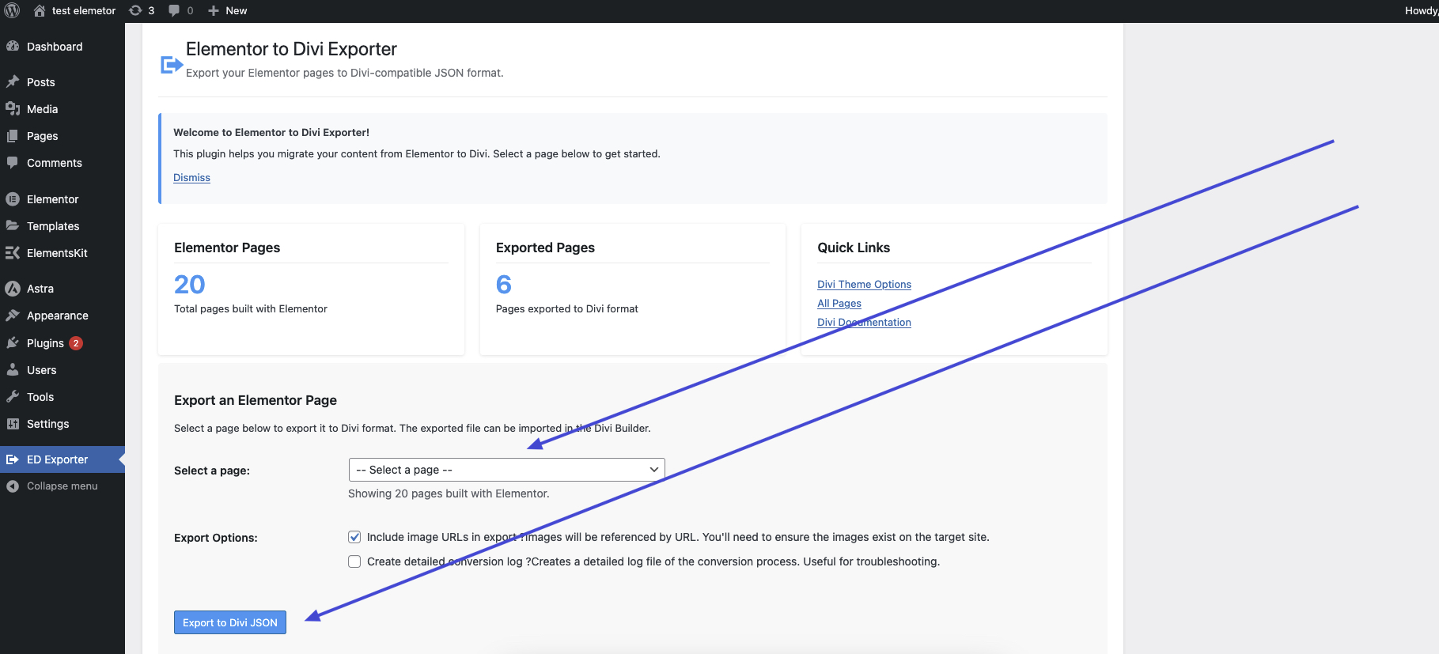Click the Quick Links card heading
This screenshot has width=1439, height=654.
coord(854,248)
